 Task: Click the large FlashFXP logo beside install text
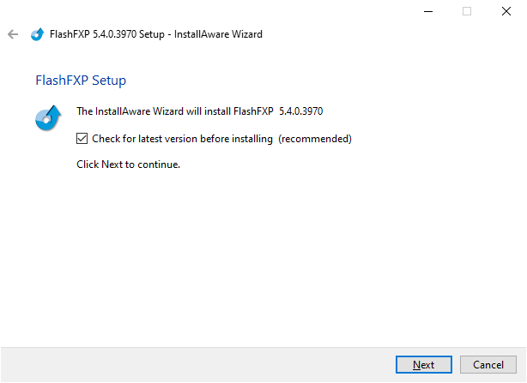47,117
